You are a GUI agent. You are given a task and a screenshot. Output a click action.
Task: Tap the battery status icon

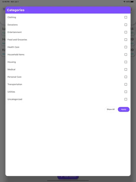132,2
